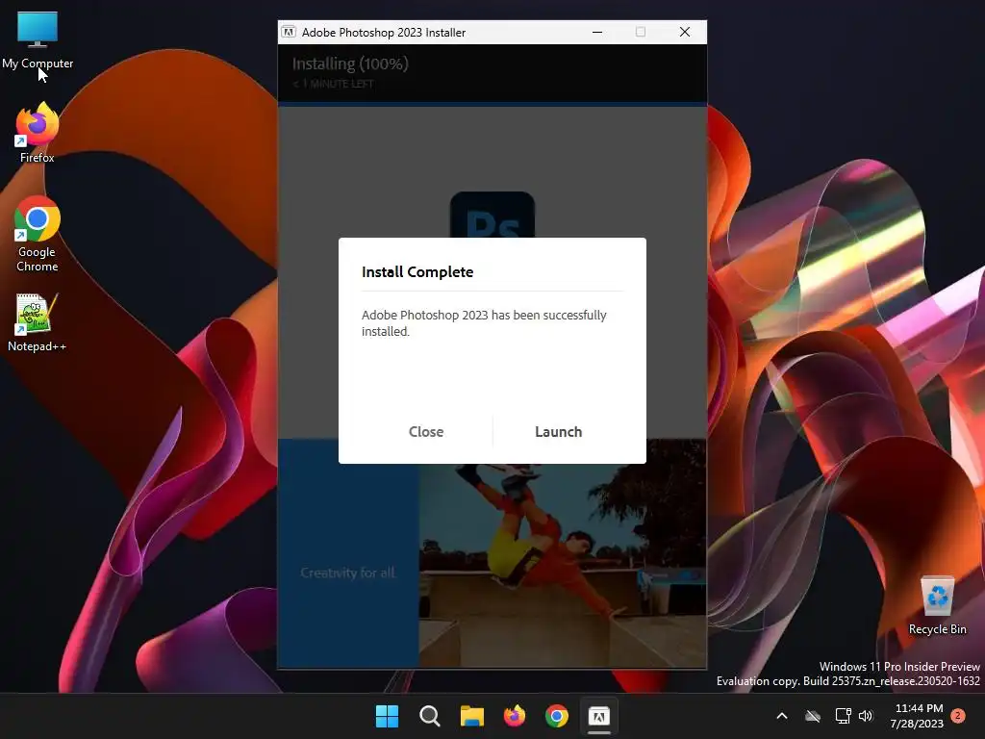985x739 pixels.
Task: Minimize the Adobe Photoshop 2023 Installer window
Action: coord(597,32)
